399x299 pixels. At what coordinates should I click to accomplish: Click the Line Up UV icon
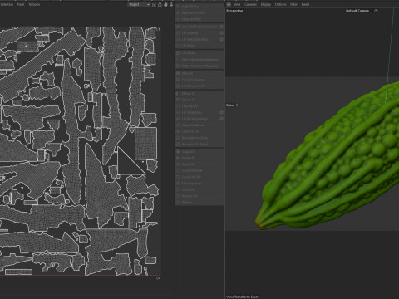pos(178,106)
